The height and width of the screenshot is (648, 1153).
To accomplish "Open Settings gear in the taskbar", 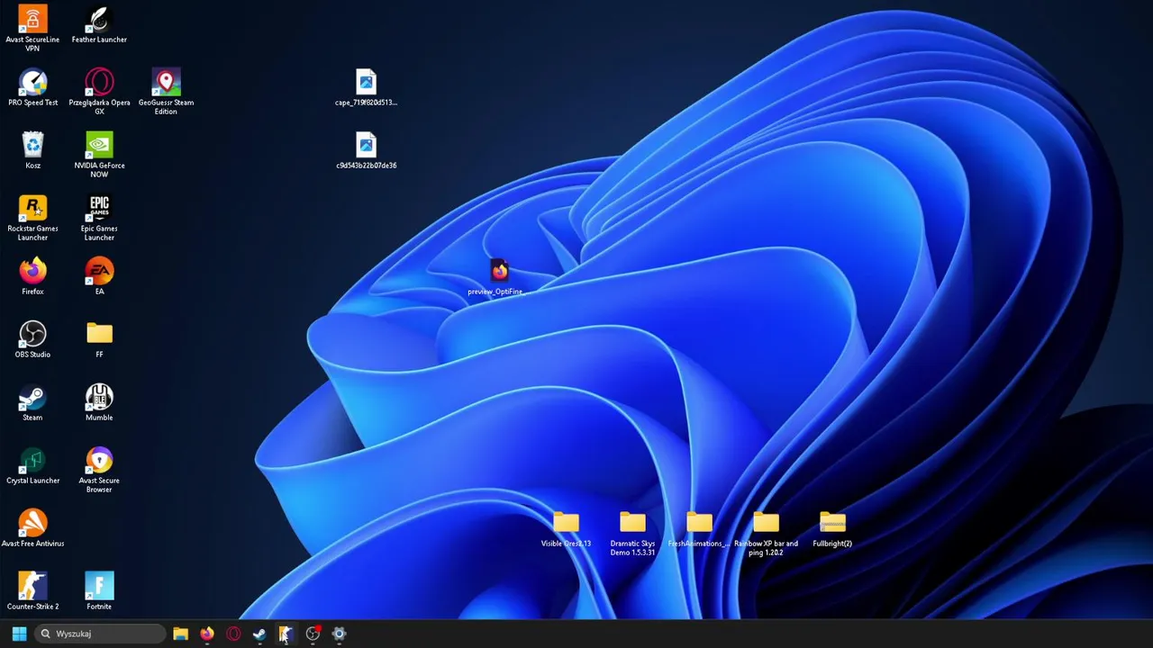I will tap(339, 634).
